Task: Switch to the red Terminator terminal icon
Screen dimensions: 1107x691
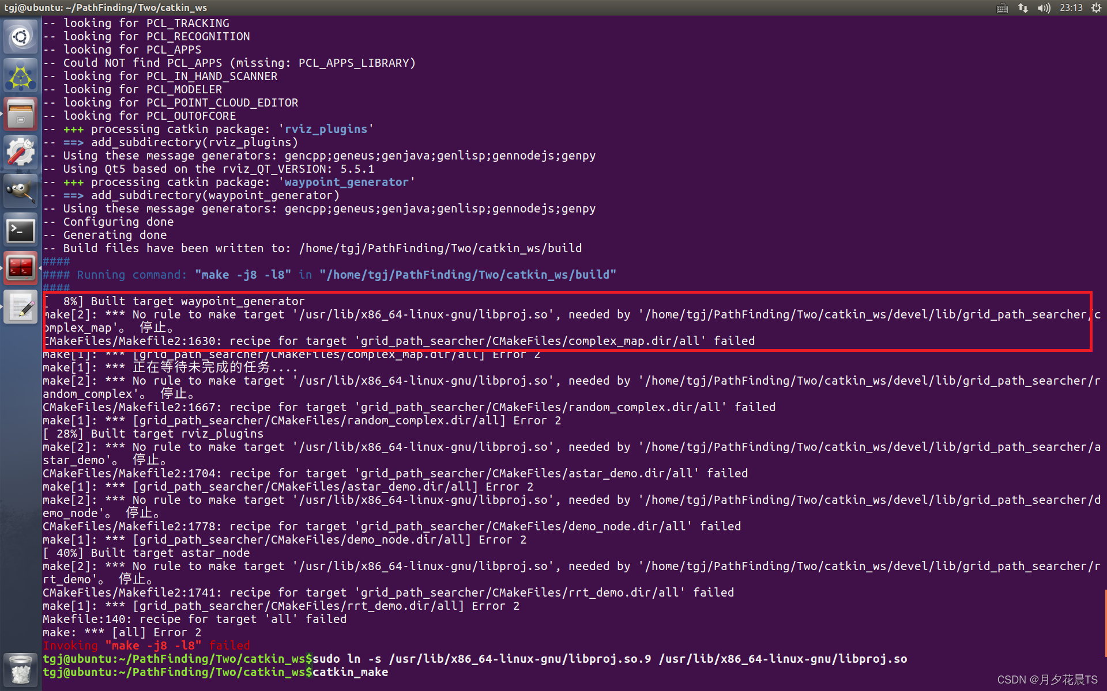Action: point(21,268)
